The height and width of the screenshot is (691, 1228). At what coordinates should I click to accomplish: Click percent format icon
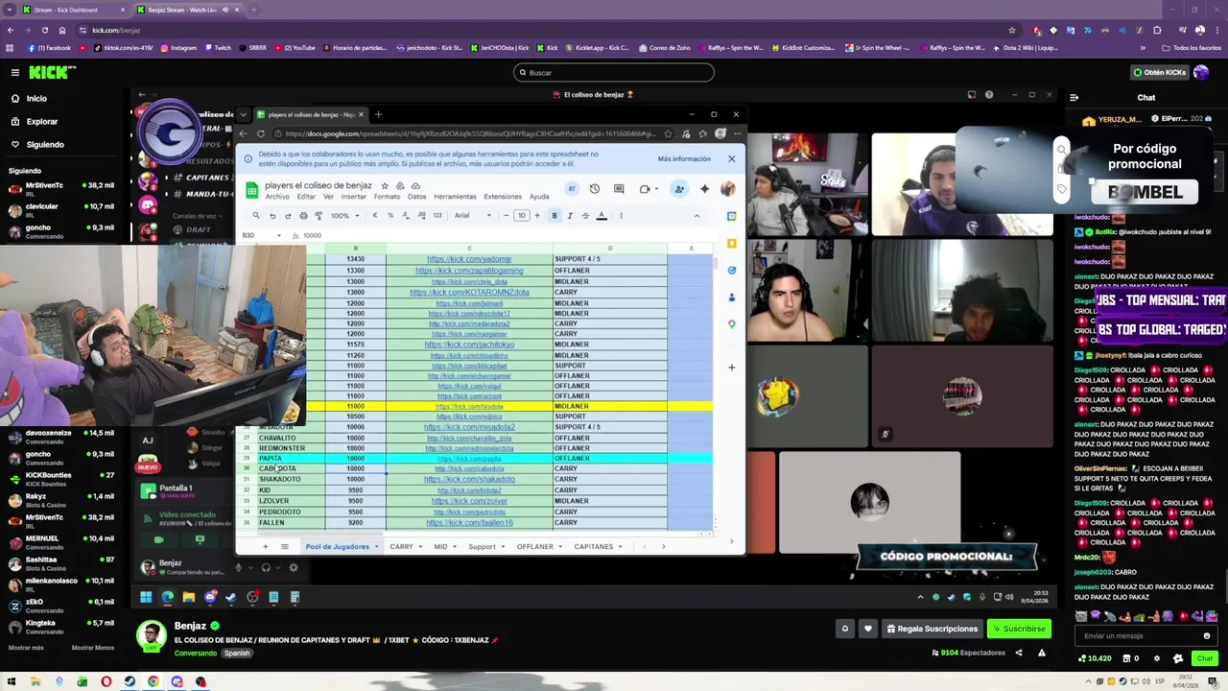[x=390, y=216]
